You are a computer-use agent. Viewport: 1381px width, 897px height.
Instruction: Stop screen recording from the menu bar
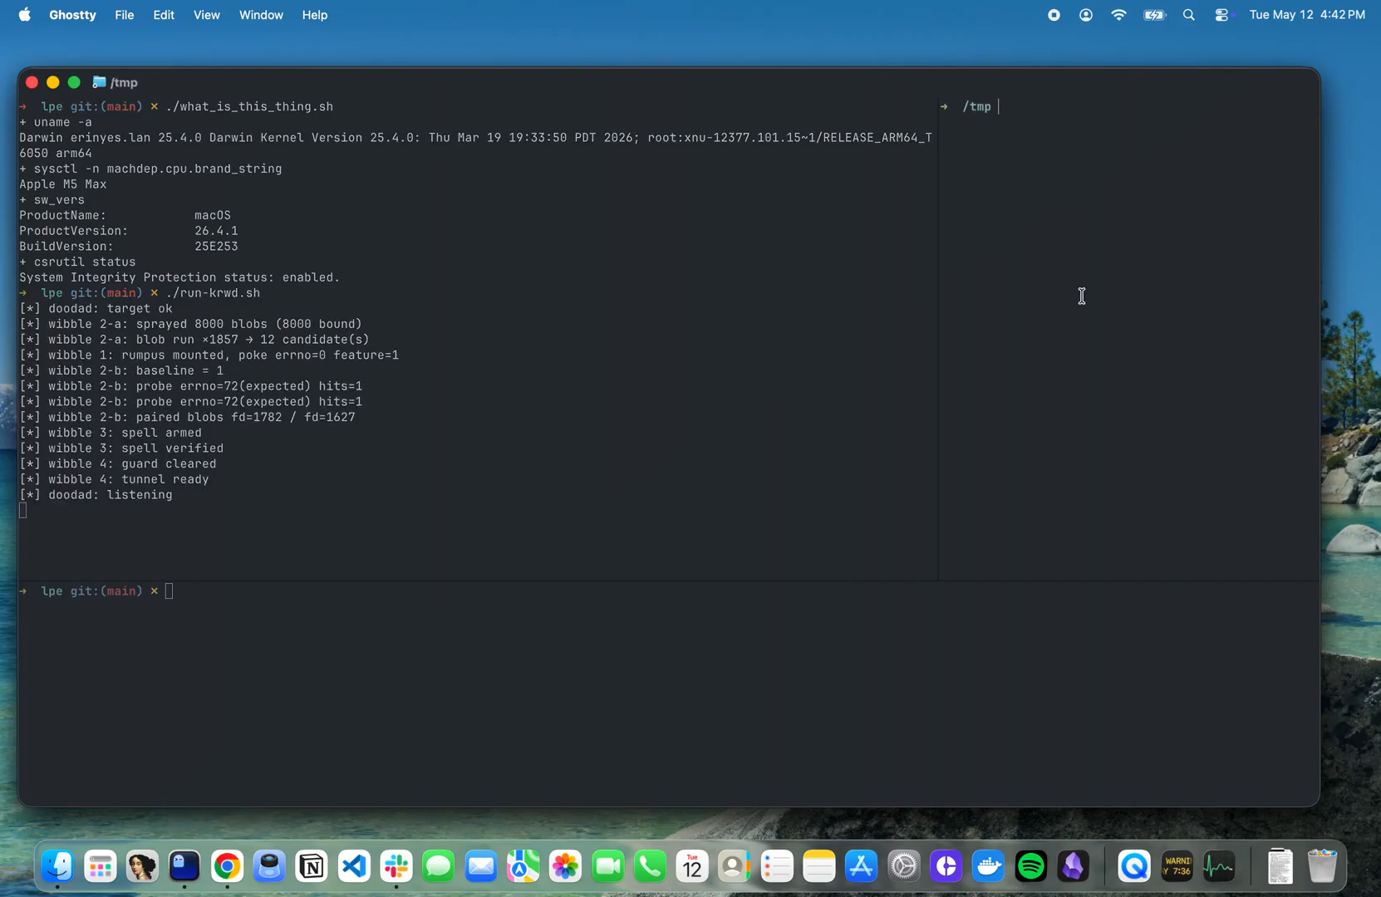1054,15
